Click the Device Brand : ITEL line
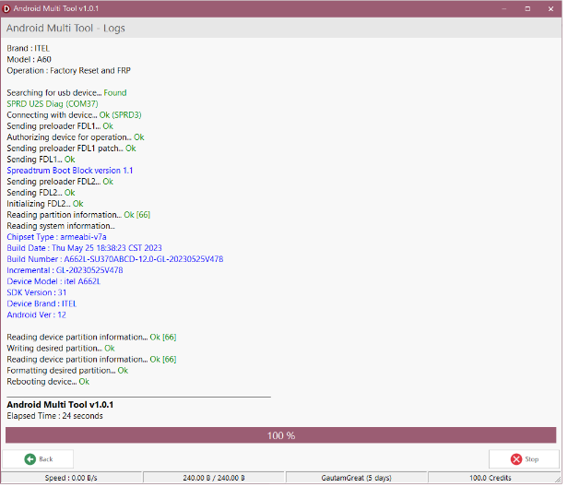The height and width of the screenshot is (487, 568). 42,305
